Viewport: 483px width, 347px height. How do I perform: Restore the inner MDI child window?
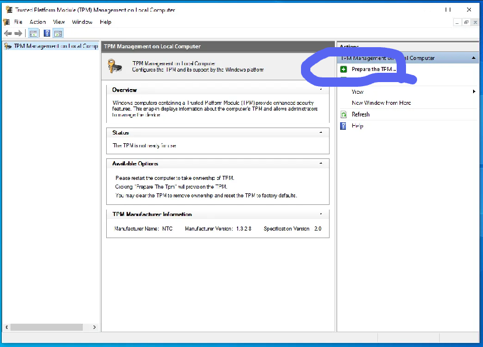[466, 23]
